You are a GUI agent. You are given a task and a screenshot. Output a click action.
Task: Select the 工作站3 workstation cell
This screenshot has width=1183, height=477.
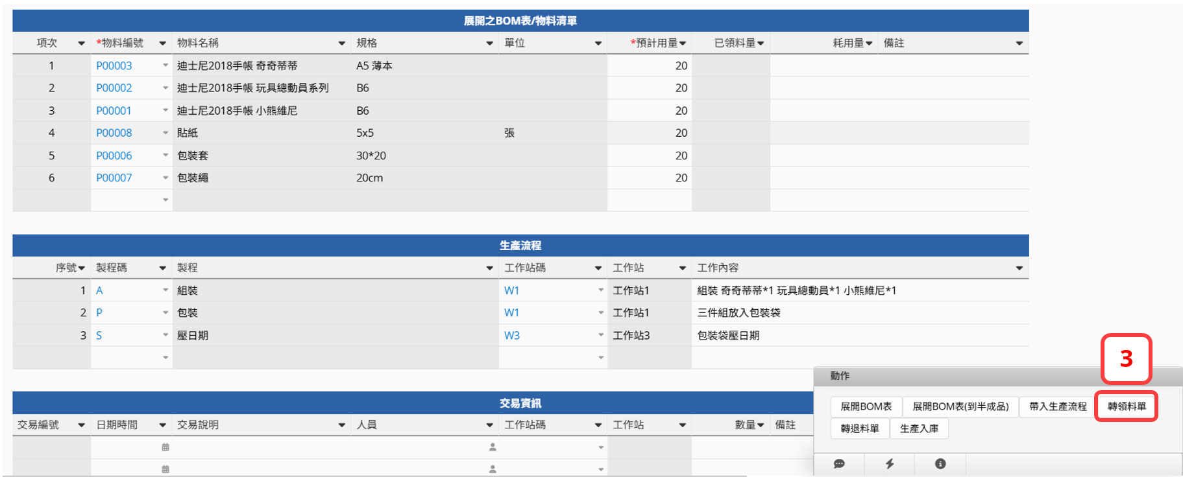tap(650, 336)
